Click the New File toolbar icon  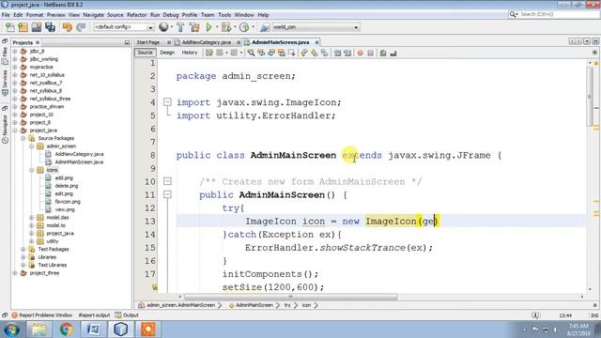click(x=10, y=27)
